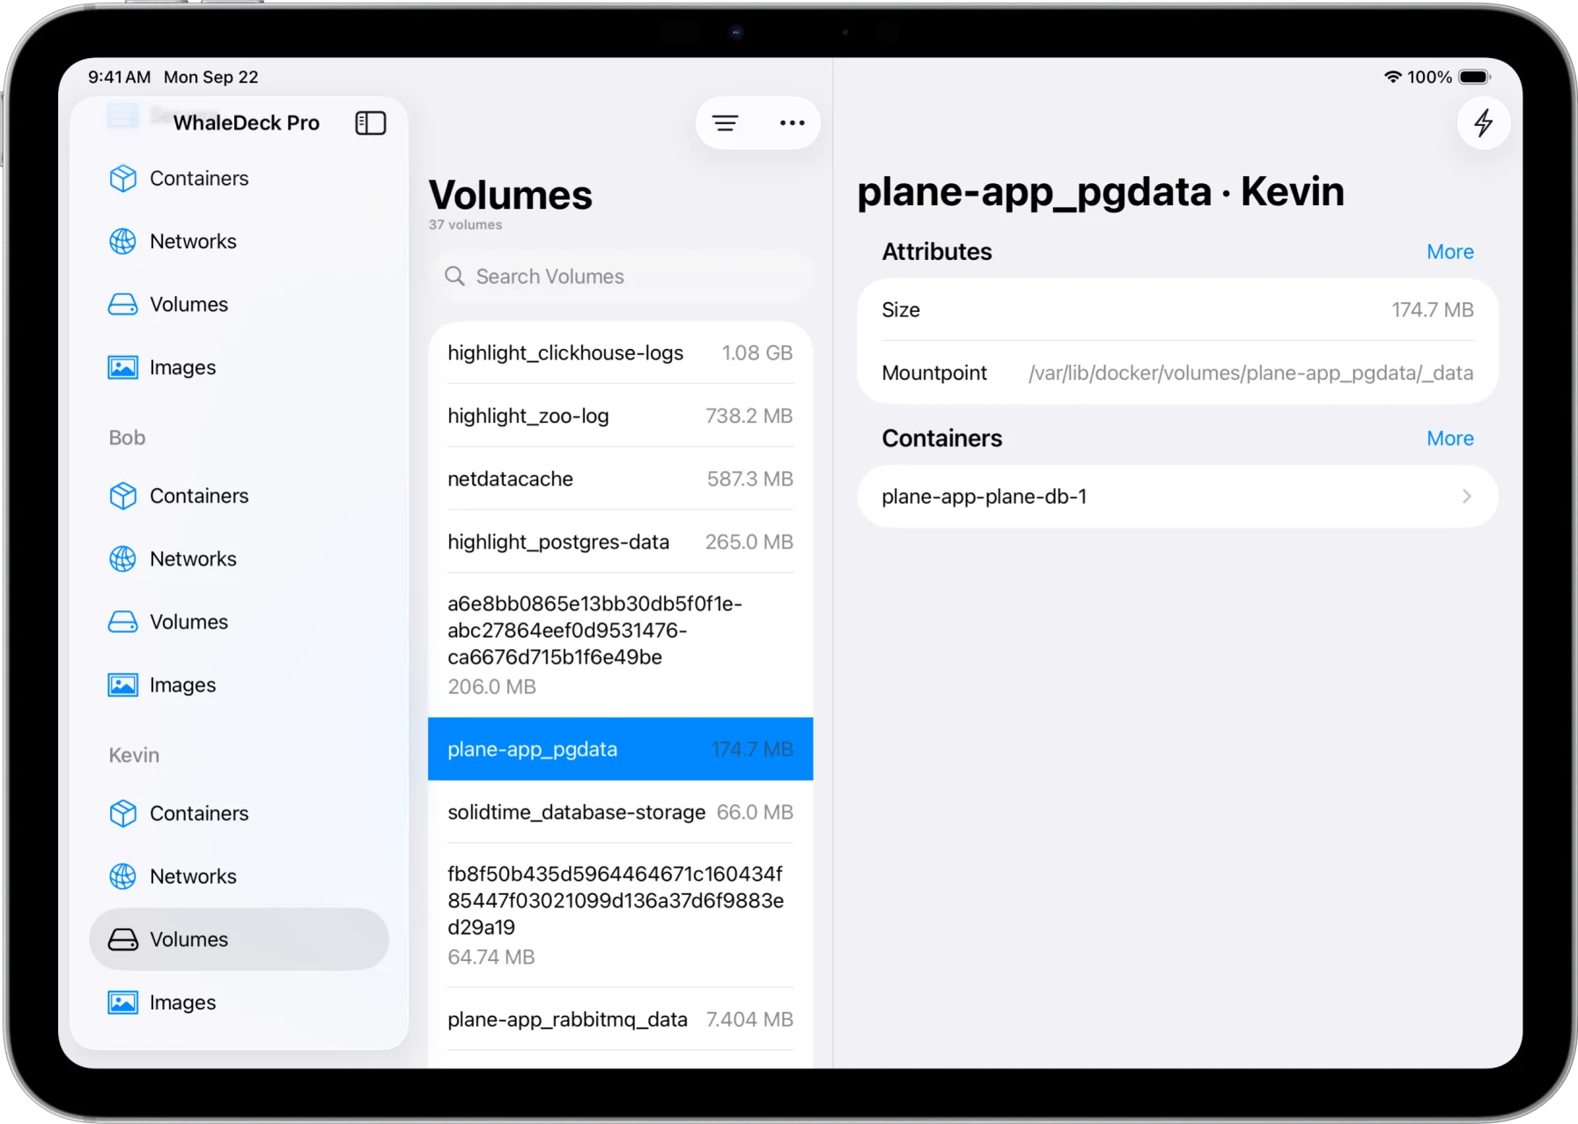Open Containers under the Kevin section
This screenshot has height=1124, width=1578.
199,813
